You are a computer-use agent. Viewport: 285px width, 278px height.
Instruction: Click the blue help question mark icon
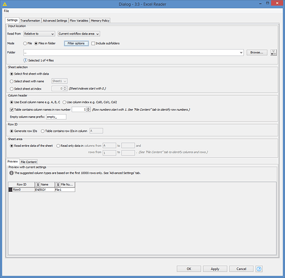tap(259, 269)
